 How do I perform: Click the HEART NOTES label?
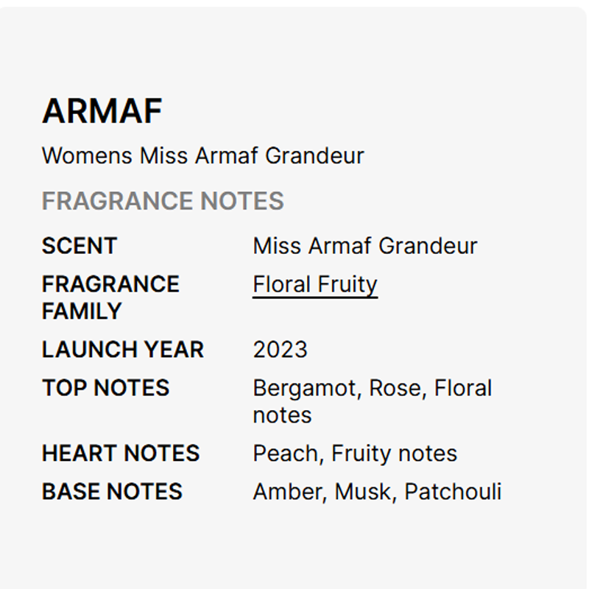[120, 454]
